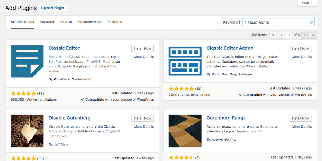Click the Add Plugins page heading

pos(21,8)
